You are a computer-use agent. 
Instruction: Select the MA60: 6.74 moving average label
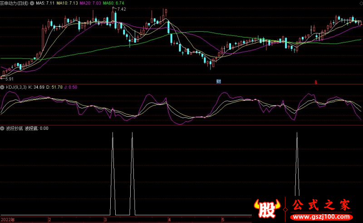113,3
